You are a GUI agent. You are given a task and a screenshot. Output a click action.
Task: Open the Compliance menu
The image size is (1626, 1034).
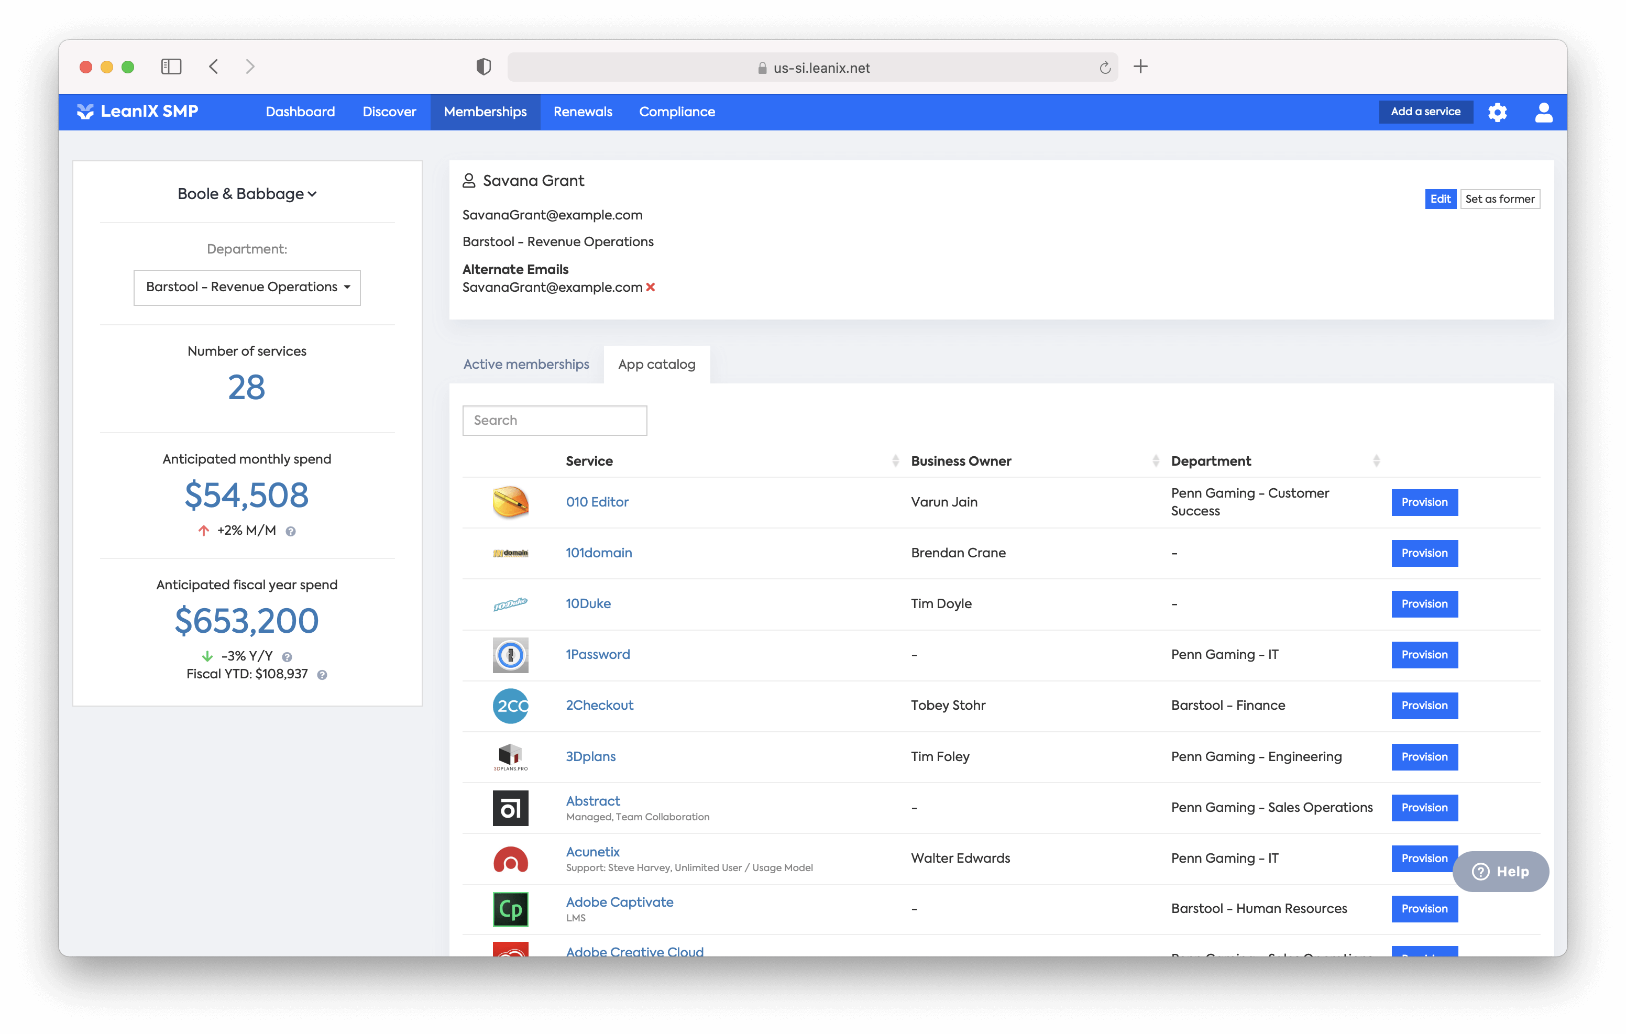pos(677,112)
